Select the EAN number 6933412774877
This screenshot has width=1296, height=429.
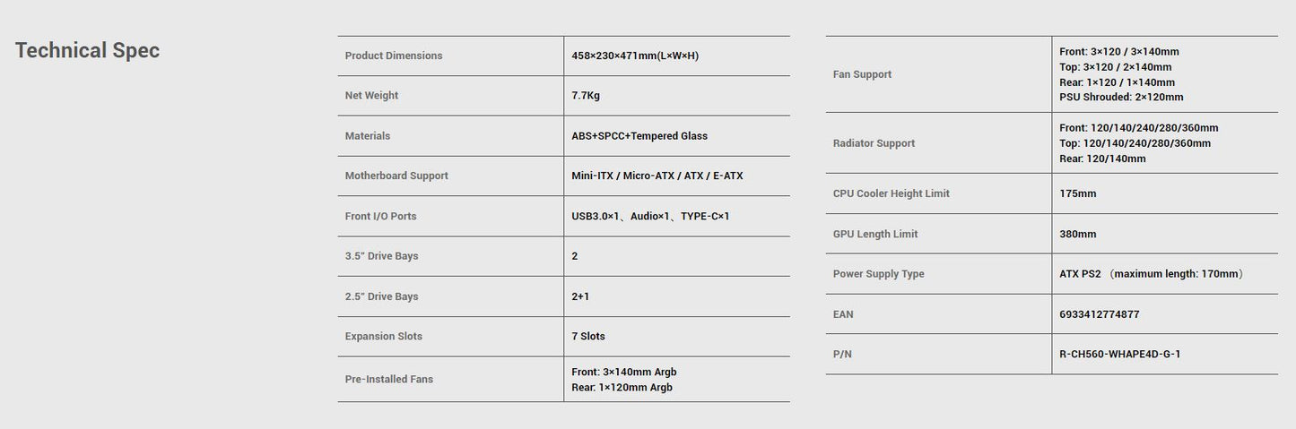pyautogui.click(x=1099, y=314)
